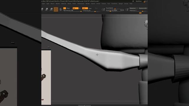The width and height of the screenshot is (189, 106).
Task: Open the Preferences menu
Action: click(x=81, y=4)
